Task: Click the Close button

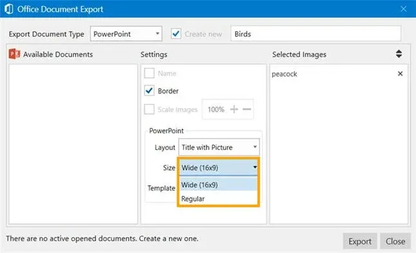Action: coord(395,241)
